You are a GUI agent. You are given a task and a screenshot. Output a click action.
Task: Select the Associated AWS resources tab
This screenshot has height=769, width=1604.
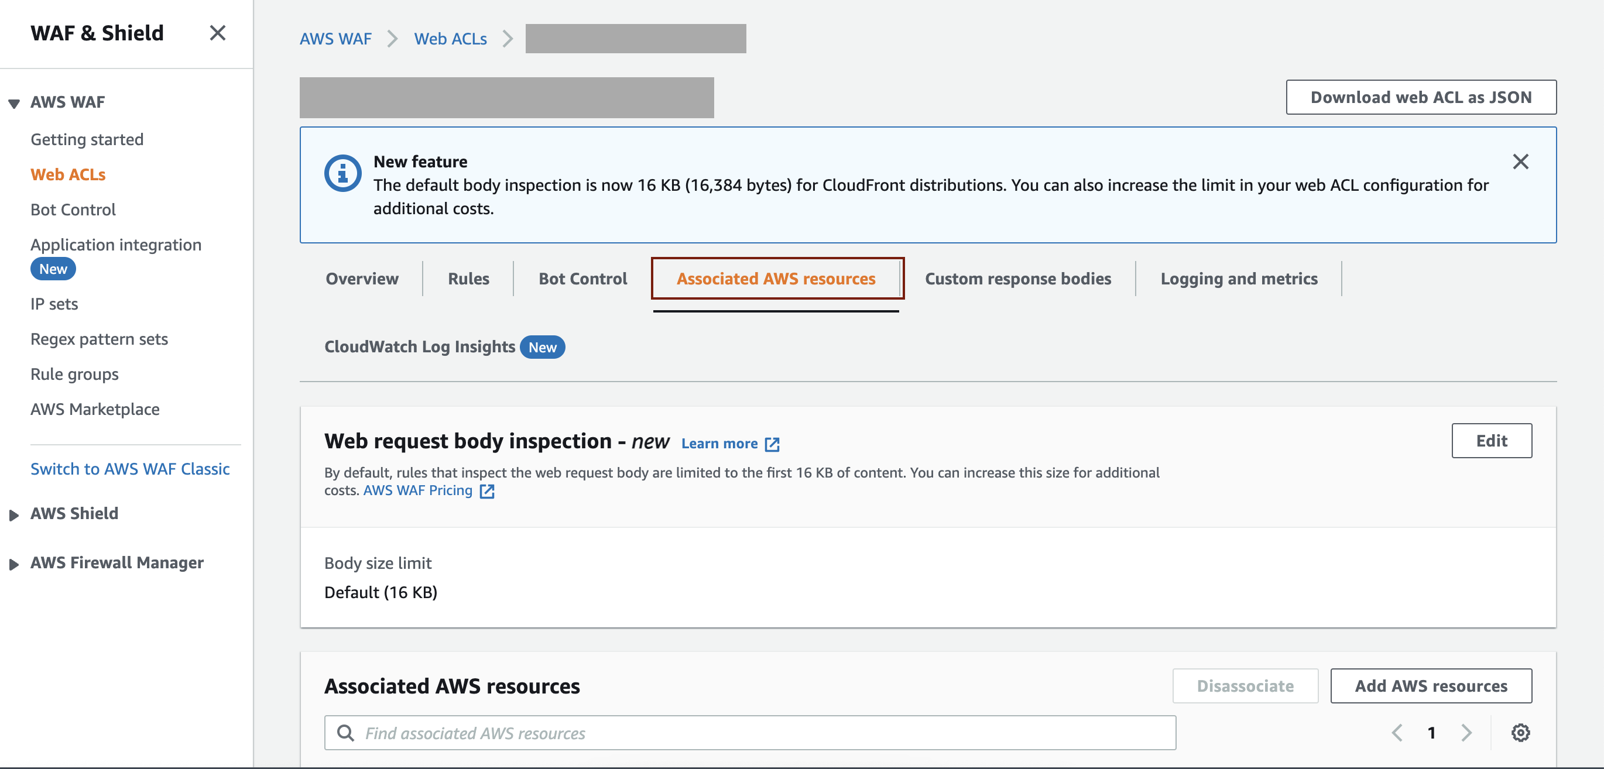[776, 279]
